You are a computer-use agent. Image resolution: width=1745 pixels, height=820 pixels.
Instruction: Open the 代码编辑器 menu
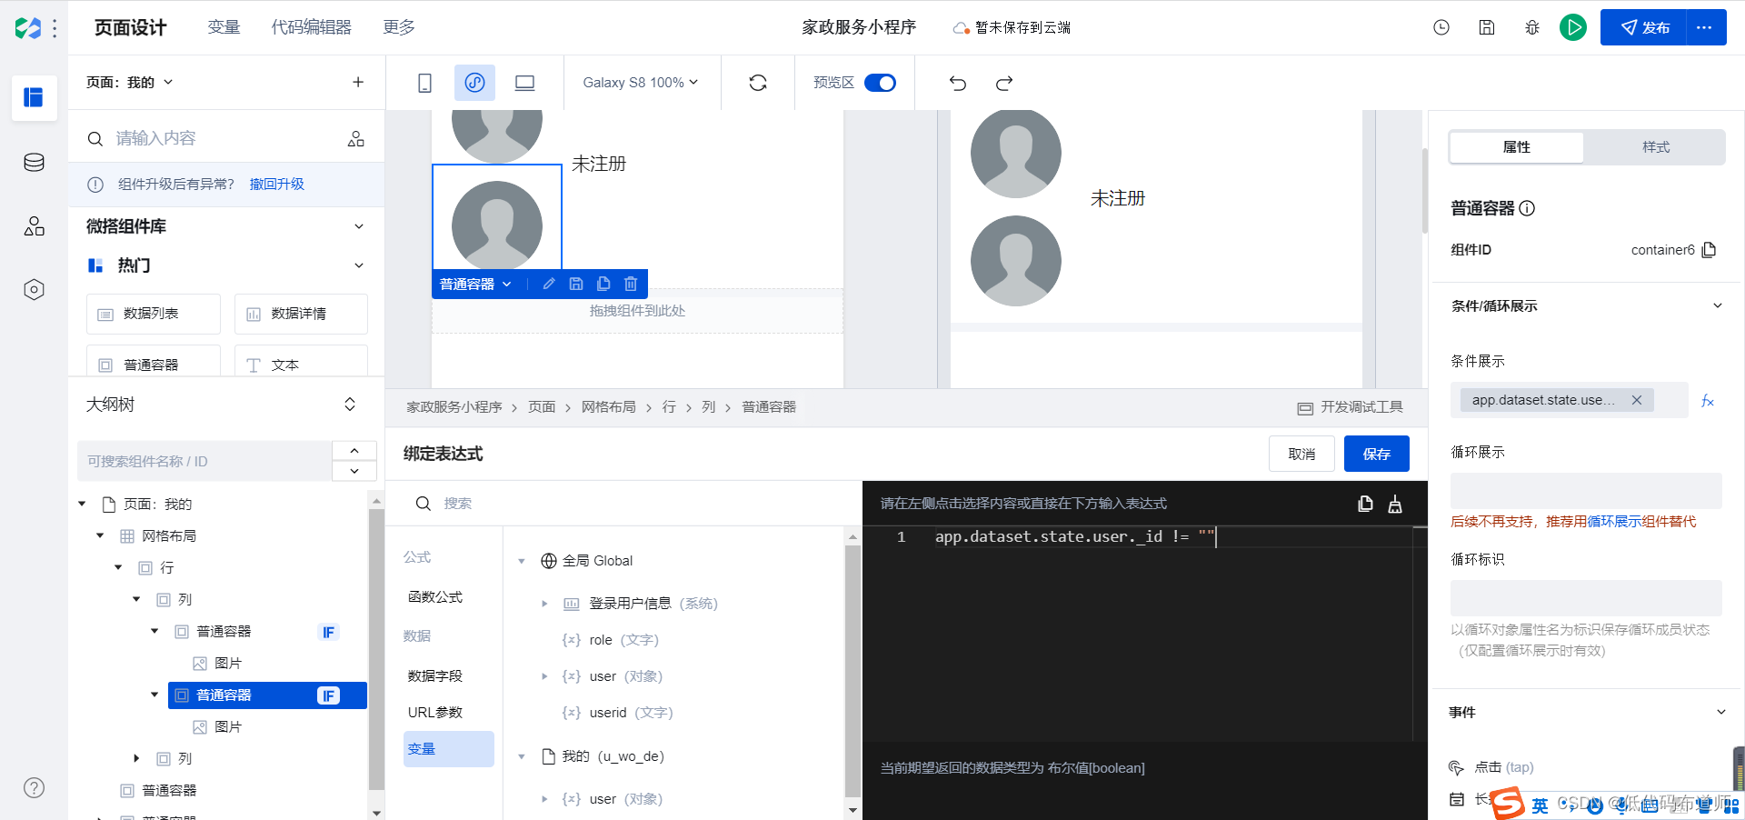click(x=311, y=27)
